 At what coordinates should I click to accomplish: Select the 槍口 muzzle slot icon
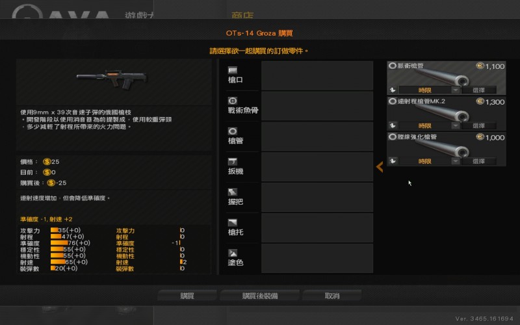click(233, 70)
